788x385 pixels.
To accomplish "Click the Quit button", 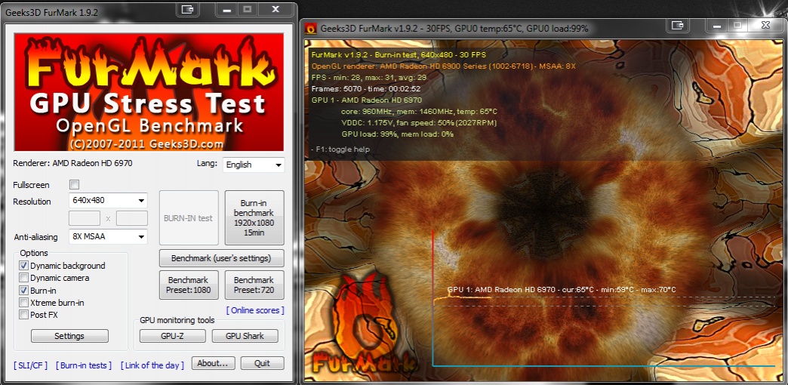I will [263, 363].
